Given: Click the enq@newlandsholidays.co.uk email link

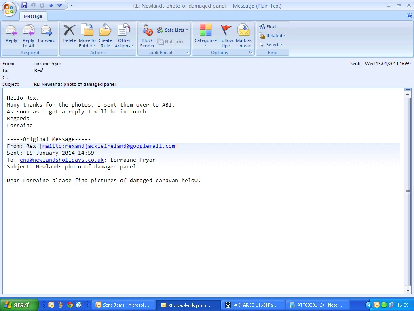Looking at the screenshot, I should click(62, 160).
